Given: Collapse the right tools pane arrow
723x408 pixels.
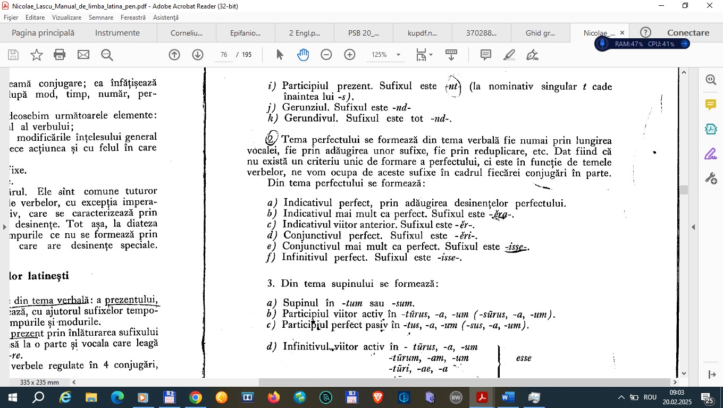Looking at the screenshot, I should [x=693, y=227].
